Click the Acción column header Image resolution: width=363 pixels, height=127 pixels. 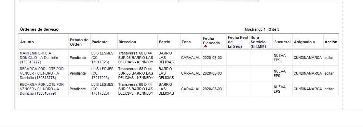coord(331,42)
